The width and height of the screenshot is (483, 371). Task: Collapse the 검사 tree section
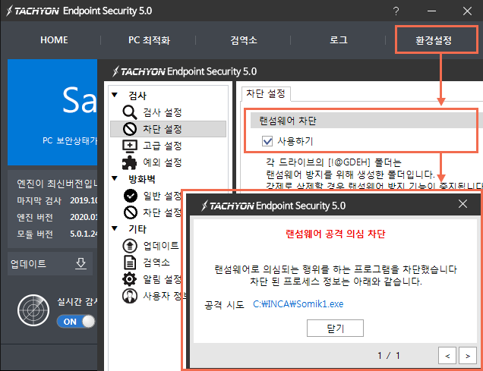pos(115,95)
